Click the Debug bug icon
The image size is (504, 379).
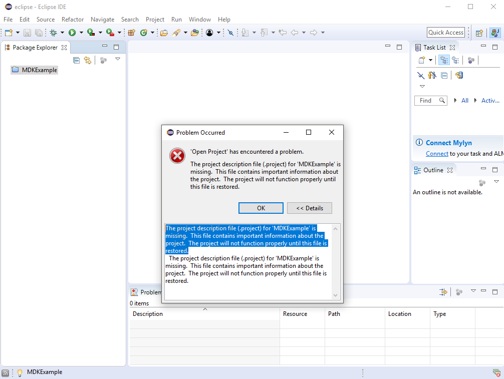click(54, 33)
